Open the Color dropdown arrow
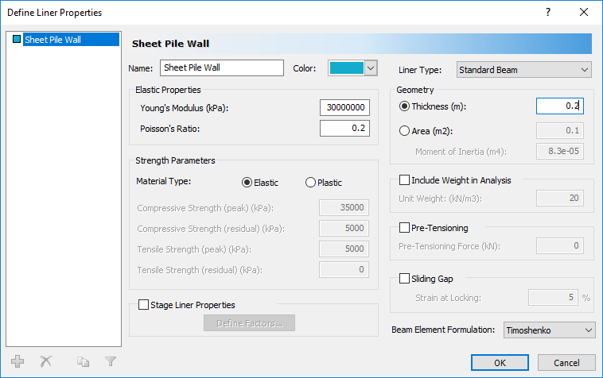The height and width of the screenshot is (378, 603). (371, 69)
